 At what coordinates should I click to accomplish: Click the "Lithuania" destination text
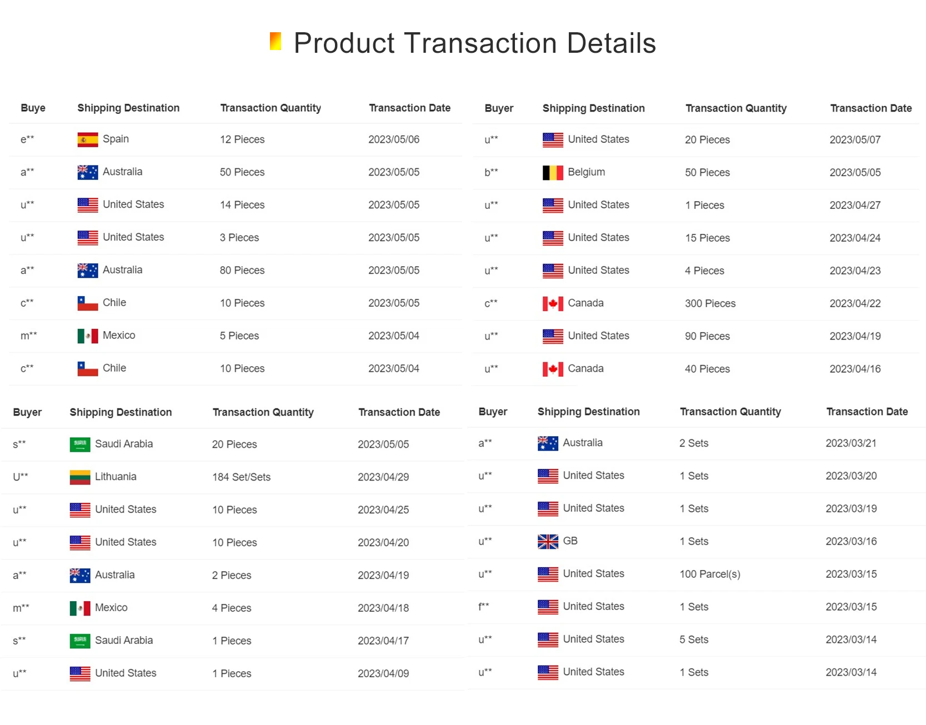[x=116, y=477]
